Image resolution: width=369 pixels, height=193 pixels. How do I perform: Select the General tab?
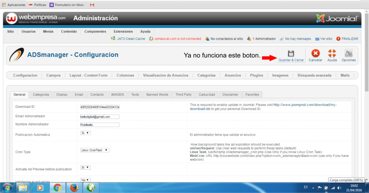pyautogui.click(x=19, y=94)
